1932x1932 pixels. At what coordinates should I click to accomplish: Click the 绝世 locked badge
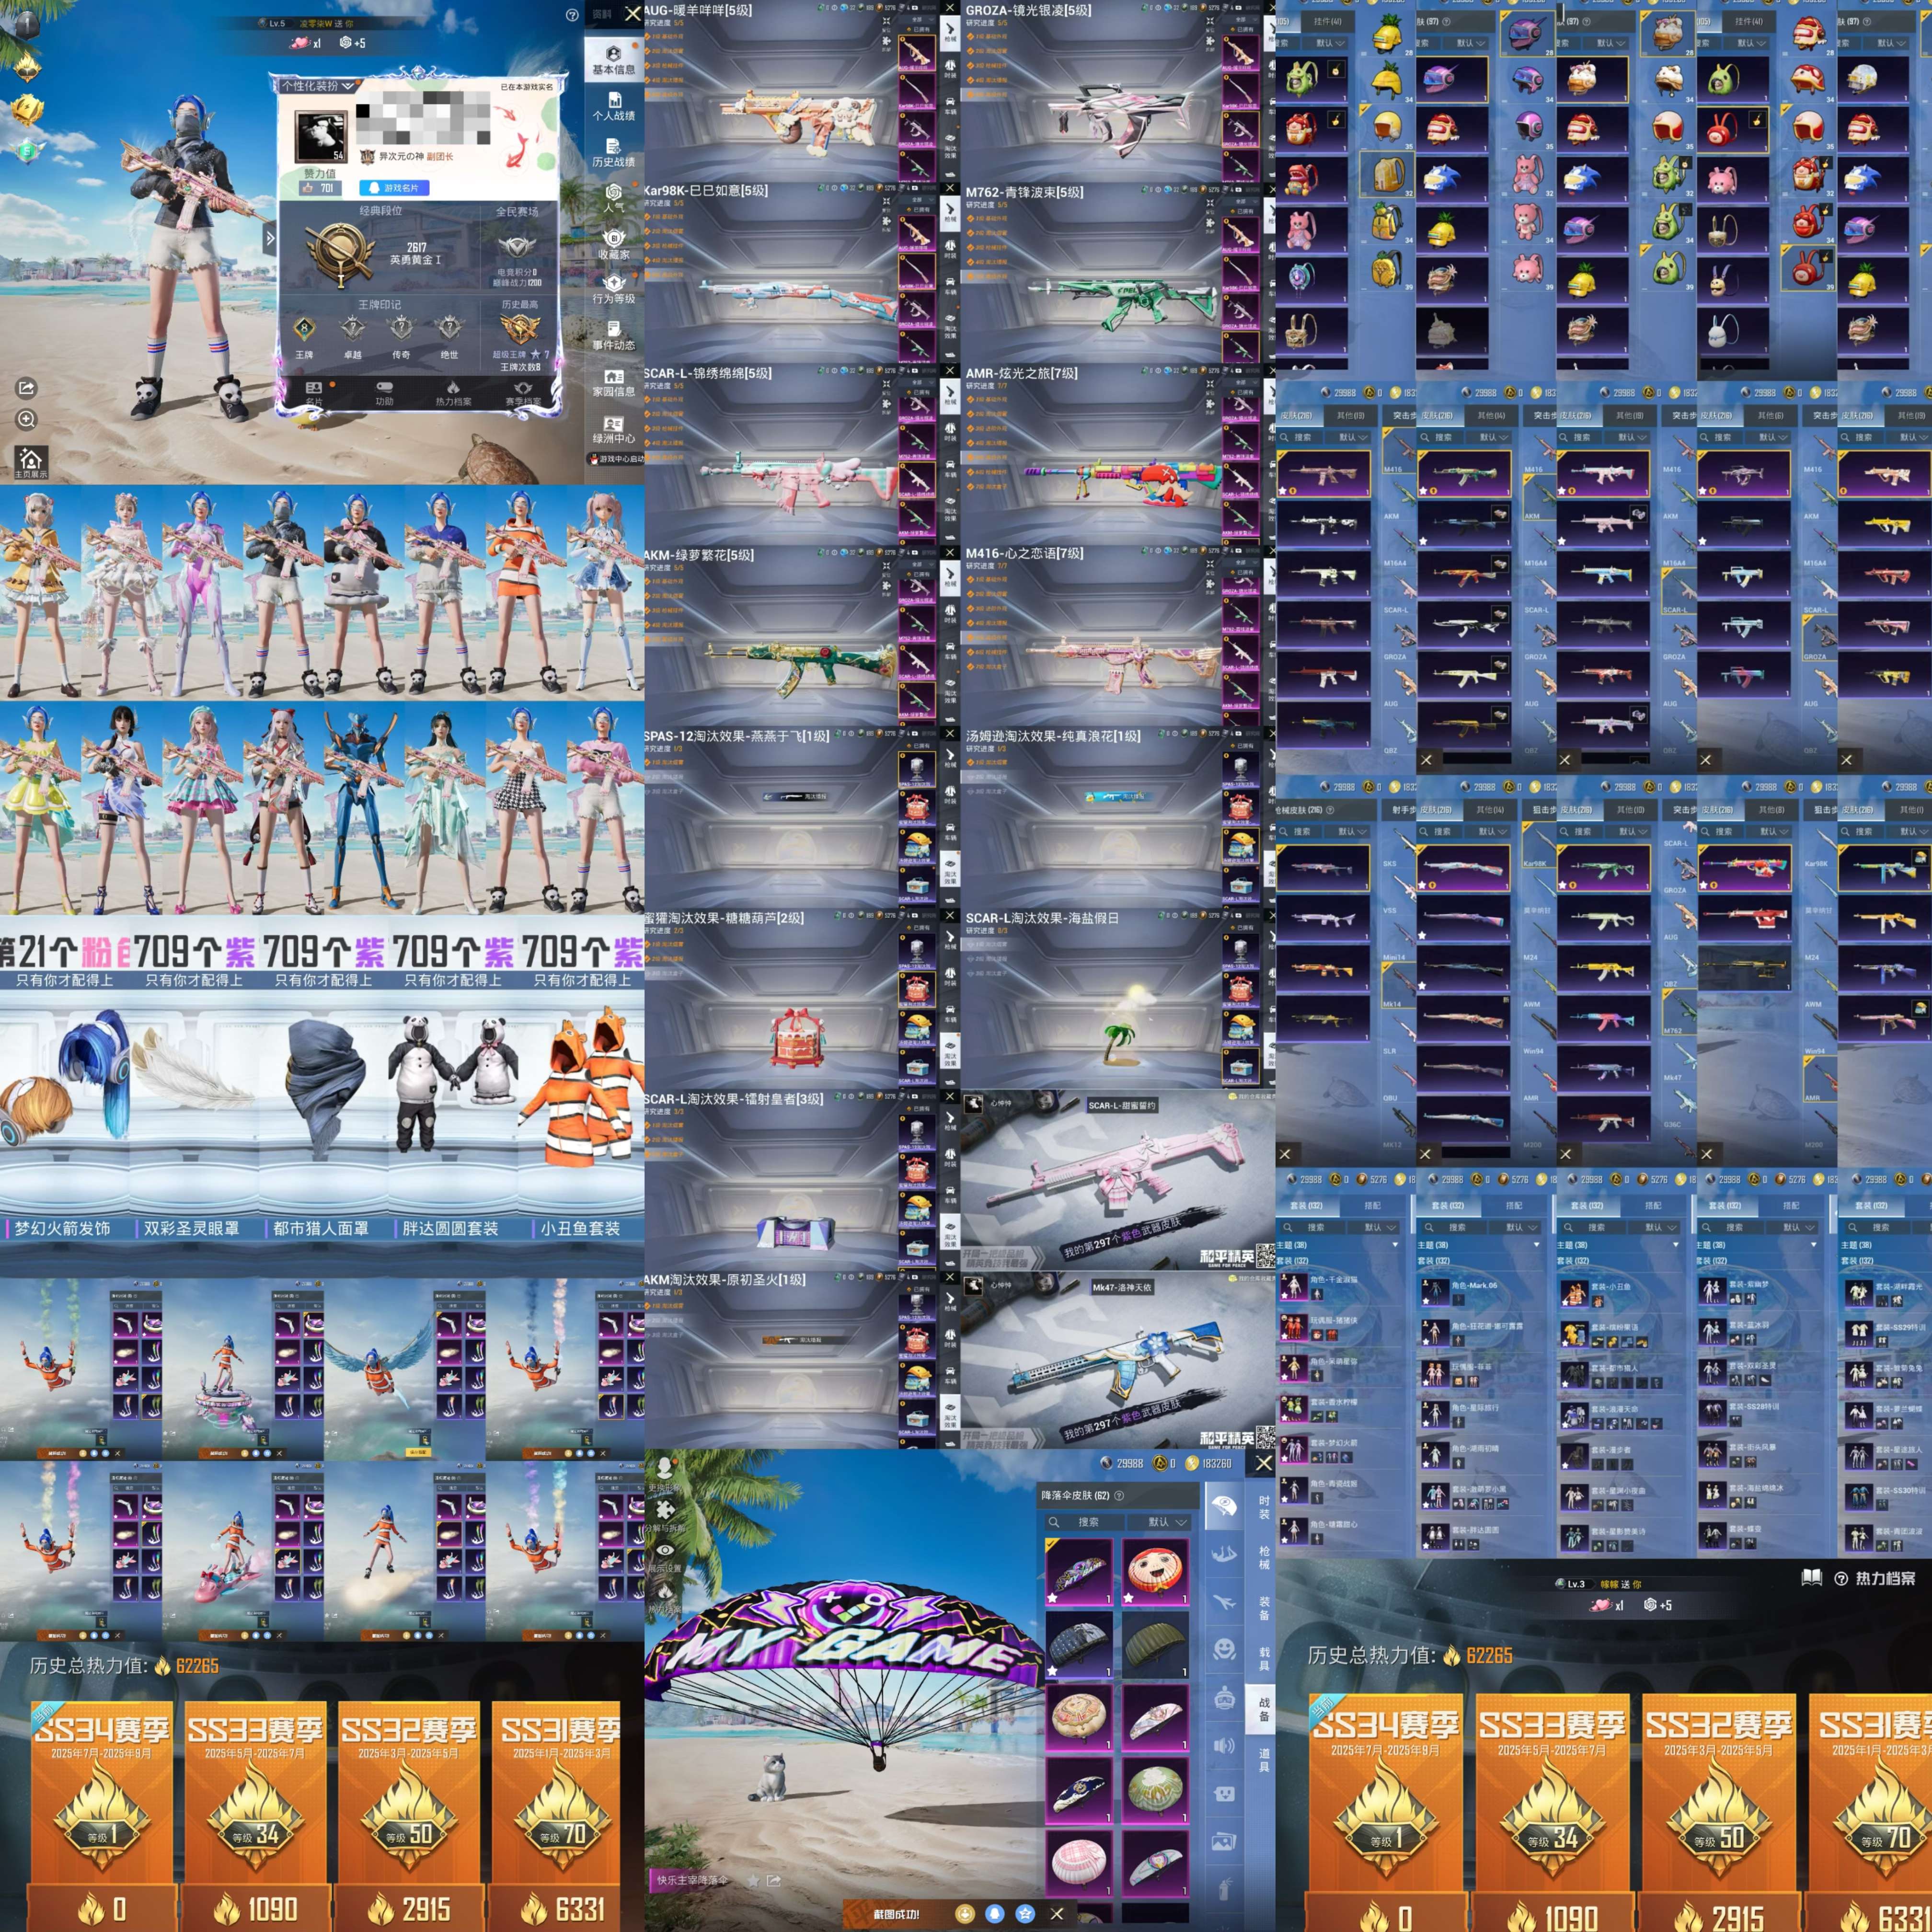(449, 328)
